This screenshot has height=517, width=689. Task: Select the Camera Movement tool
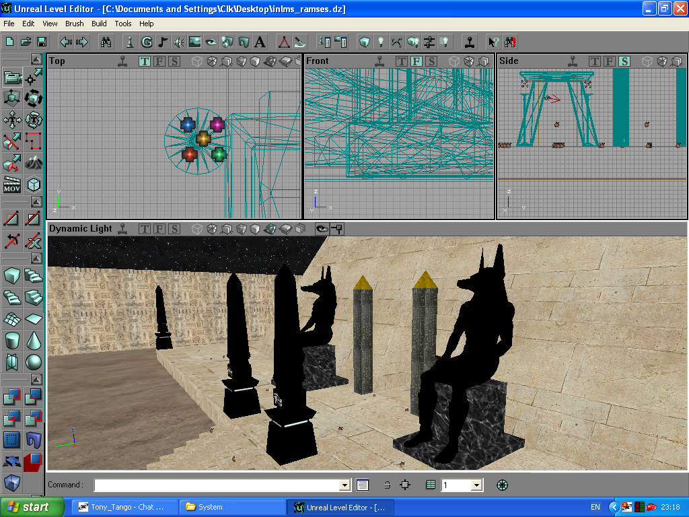coord(12,77)
